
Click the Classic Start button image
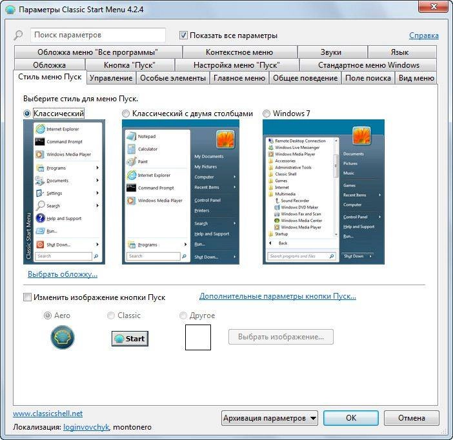coord(130,339)
